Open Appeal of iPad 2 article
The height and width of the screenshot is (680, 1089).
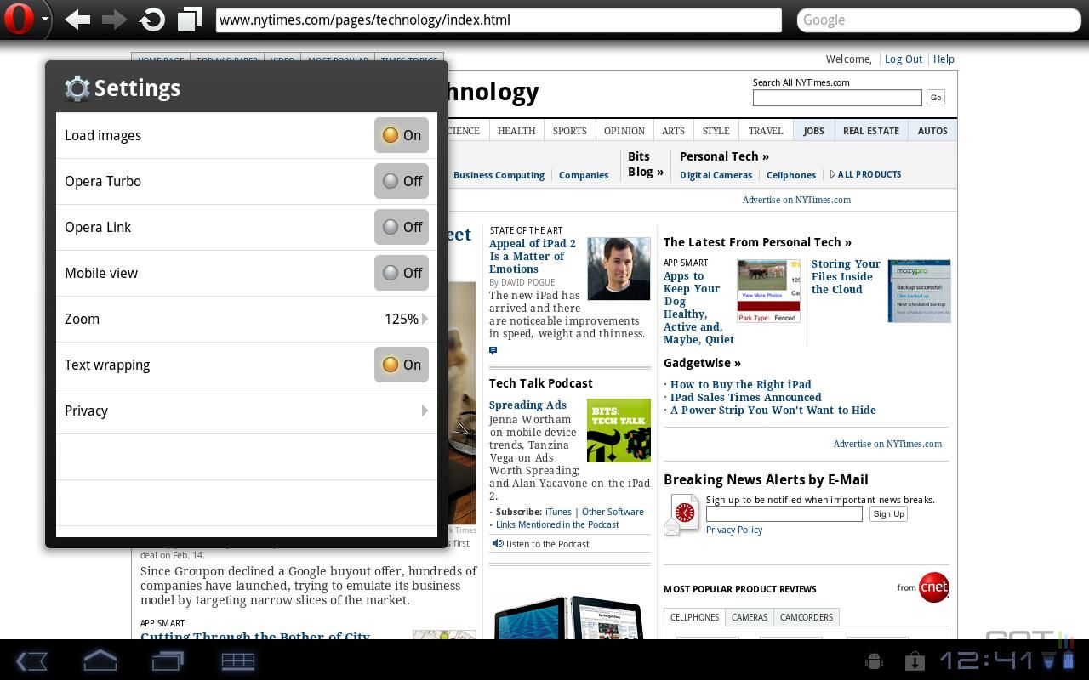pos(533,256)
